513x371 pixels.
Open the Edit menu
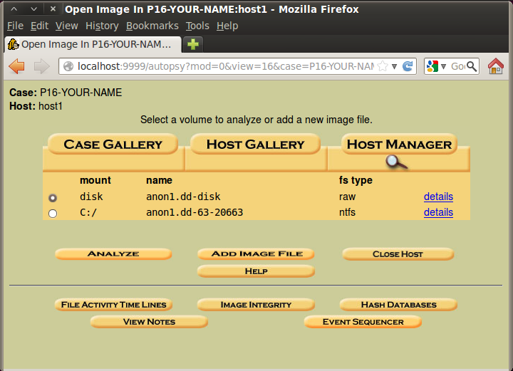tap(40, 26)
